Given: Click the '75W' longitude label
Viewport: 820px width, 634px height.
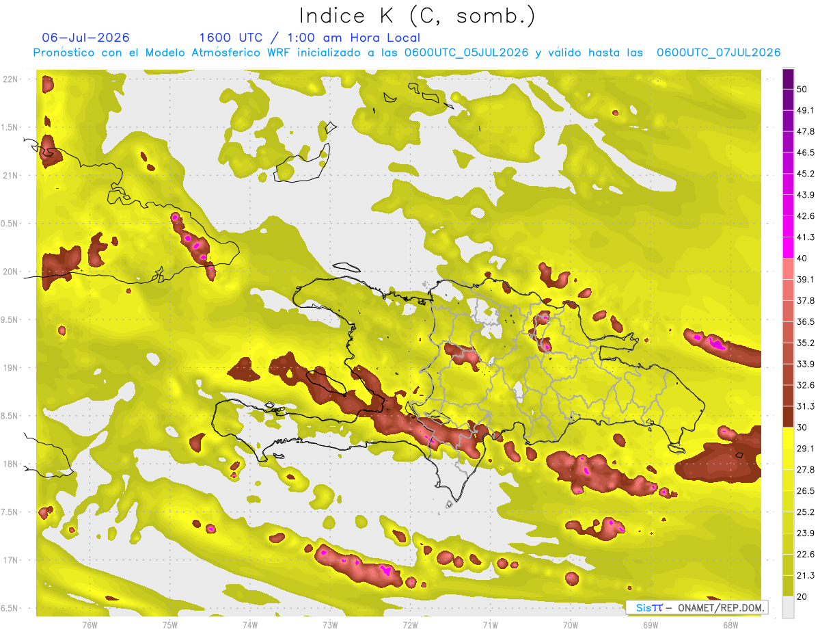Looking at the screenshot, I should pyautogui.click(x=169, y=624).
